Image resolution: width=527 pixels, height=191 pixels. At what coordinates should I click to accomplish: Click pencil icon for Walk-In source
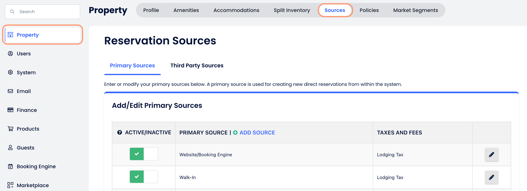click(x=491, y=177)
